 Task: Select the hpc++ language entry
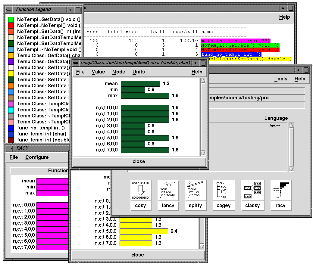[275, 125]
